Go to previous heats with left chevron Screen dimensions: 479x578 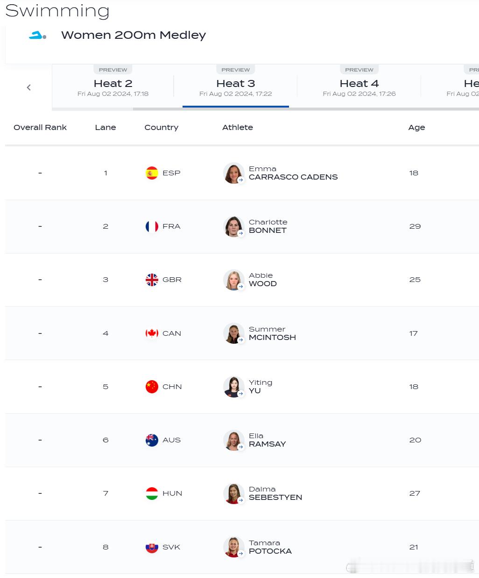coord(29,87)
